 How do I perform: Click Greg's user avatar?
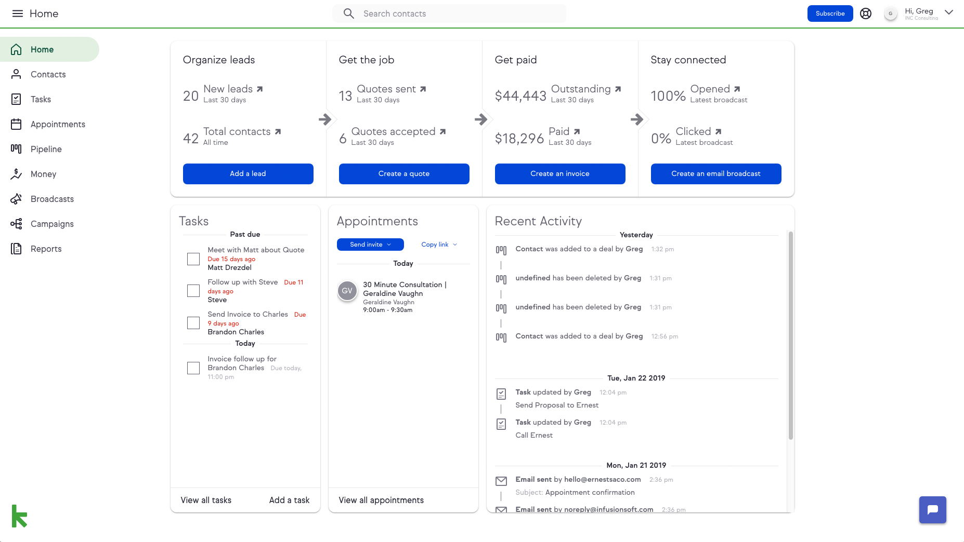[x=891, y=13]
